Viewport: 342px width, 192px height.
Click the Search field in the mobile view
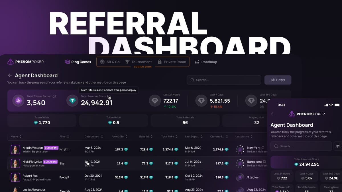(x=301, y=146)
